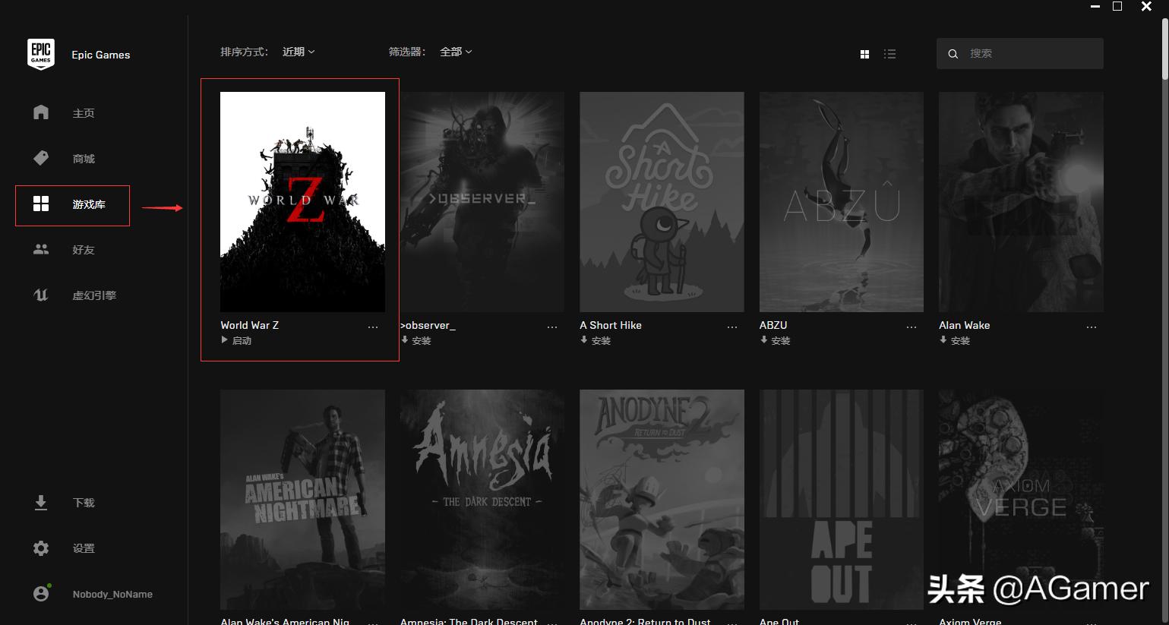Select the A Short Hike cover art

pyautogui.click(x=662, y=202)
